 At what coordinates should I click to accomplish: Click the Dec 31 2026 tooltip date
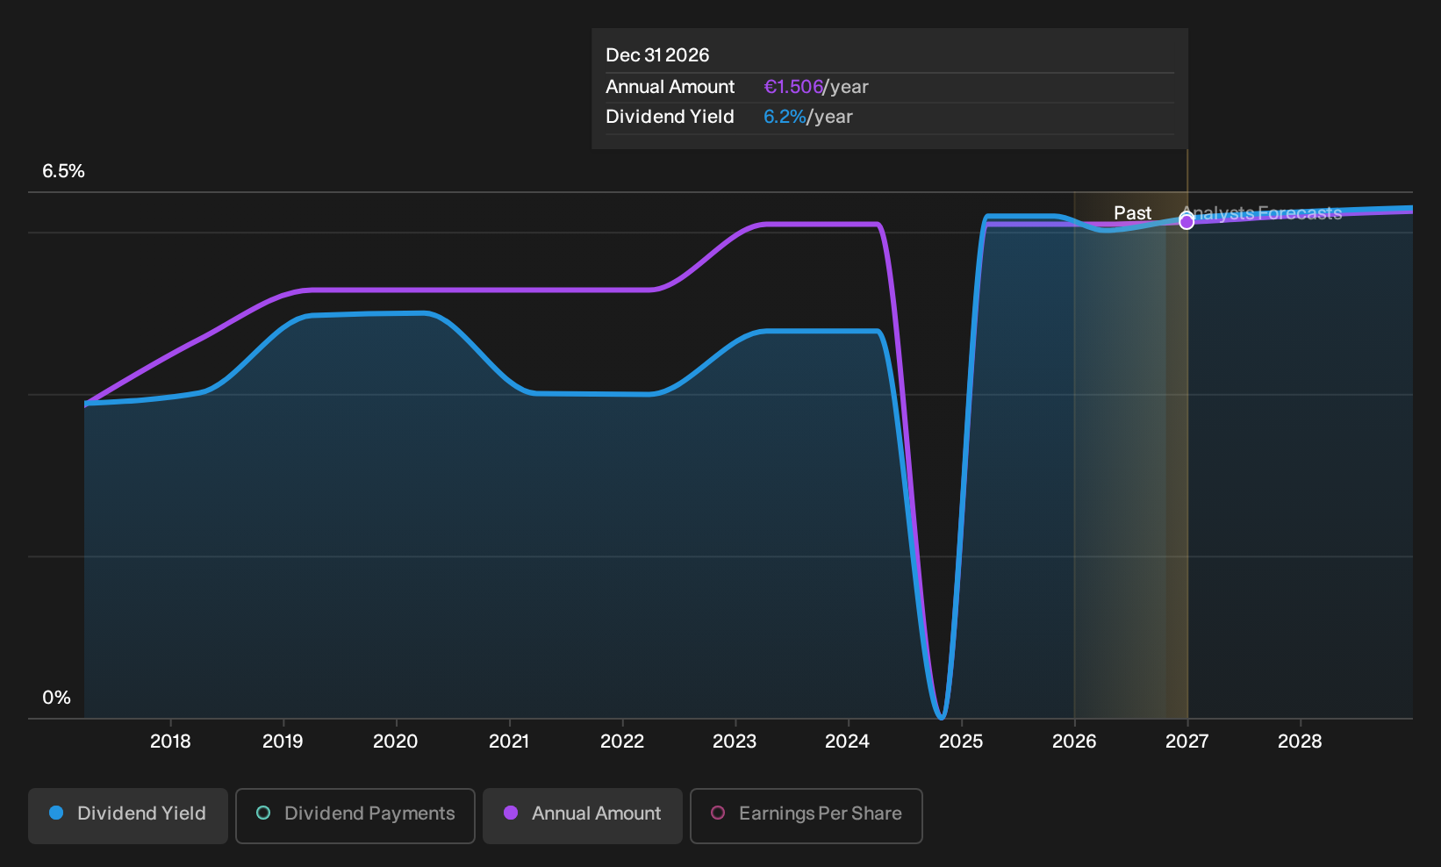click(x=657, y=55)
